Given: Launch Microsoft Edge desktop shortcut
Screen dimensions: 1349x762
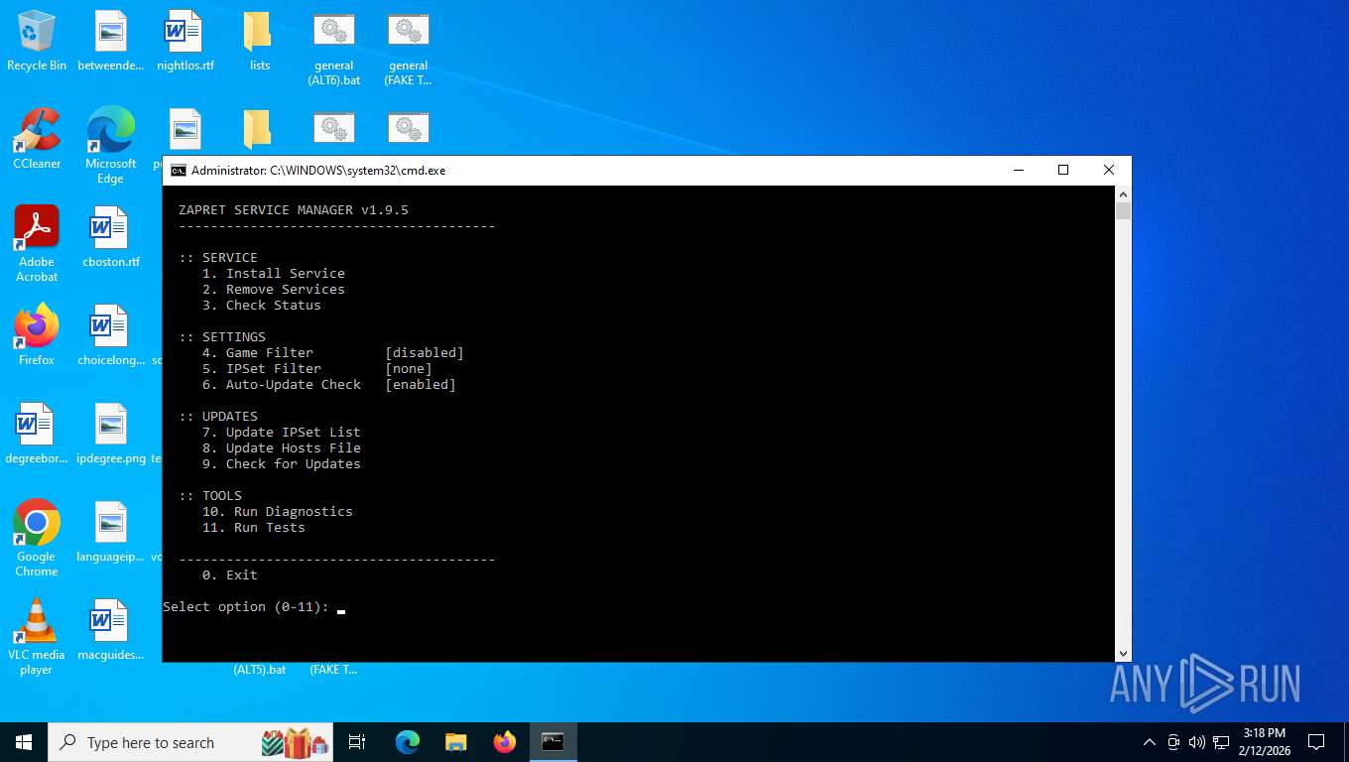Looking at the screenshot, I should point(111,146).
